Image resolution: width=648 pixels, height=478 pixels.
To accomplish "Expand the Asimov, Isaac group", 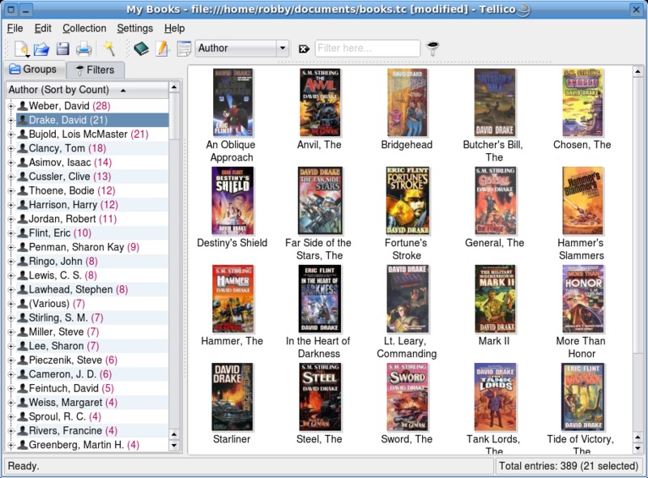I will tap(11, 163).
